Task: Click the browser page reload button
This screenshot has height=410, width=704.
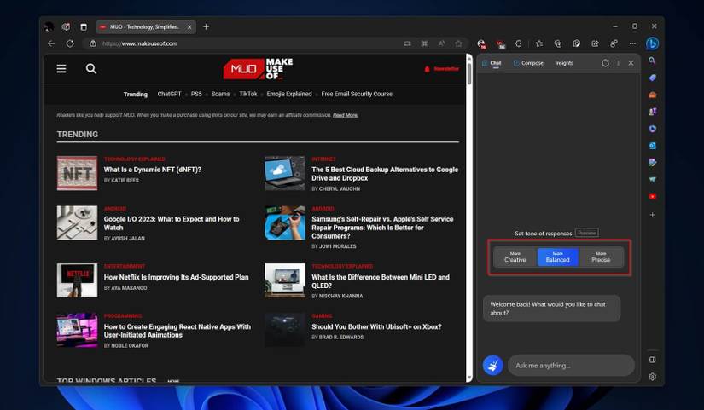Action: click(70, 43)
